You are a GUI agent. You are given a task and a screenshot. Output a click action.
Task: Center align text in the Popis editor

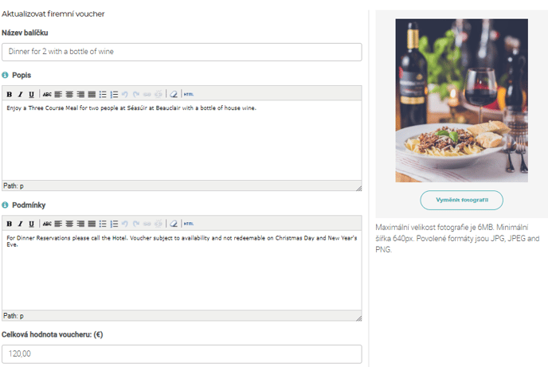(69, 94)
